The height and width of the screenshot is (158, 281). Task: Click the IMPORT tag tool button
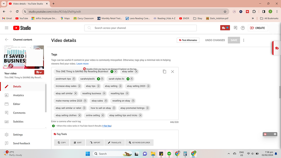coord(95,143)
